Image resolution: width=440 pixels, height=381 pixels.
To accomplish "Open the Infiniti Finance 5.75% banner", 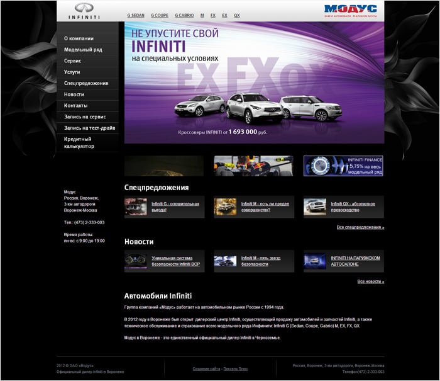I will (x=343, y=166).
